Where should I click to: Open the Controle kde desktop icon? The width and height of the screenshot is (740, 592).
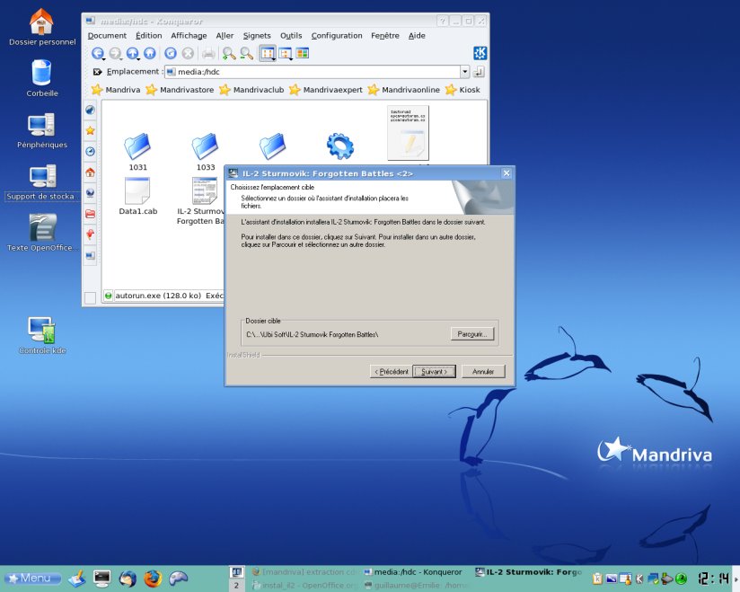tap(42, 336)
